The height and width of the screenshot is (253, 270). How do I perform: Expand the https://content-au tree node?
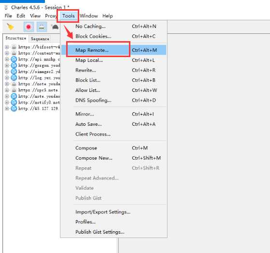coord(7,53)
